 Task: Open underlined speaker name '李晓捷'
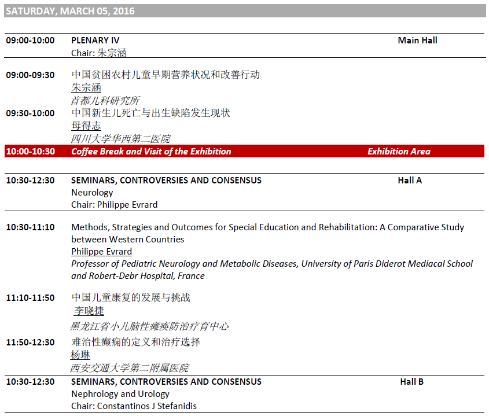click(89, 311)
